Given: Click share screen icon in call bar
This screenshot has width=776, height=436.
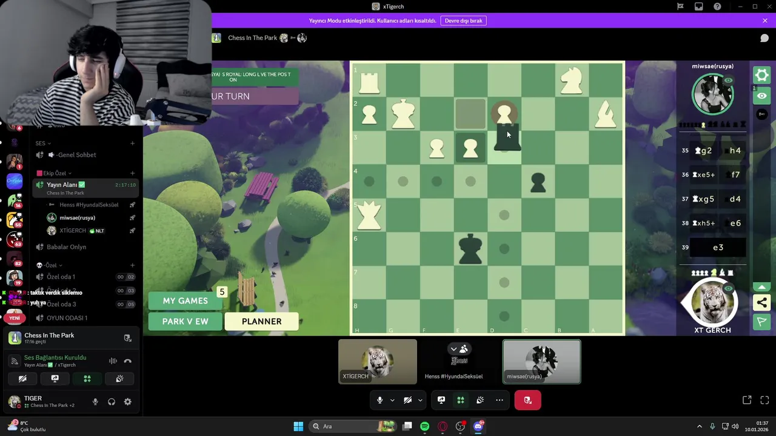Looking at the screenshot, I should tap(441, 400).
